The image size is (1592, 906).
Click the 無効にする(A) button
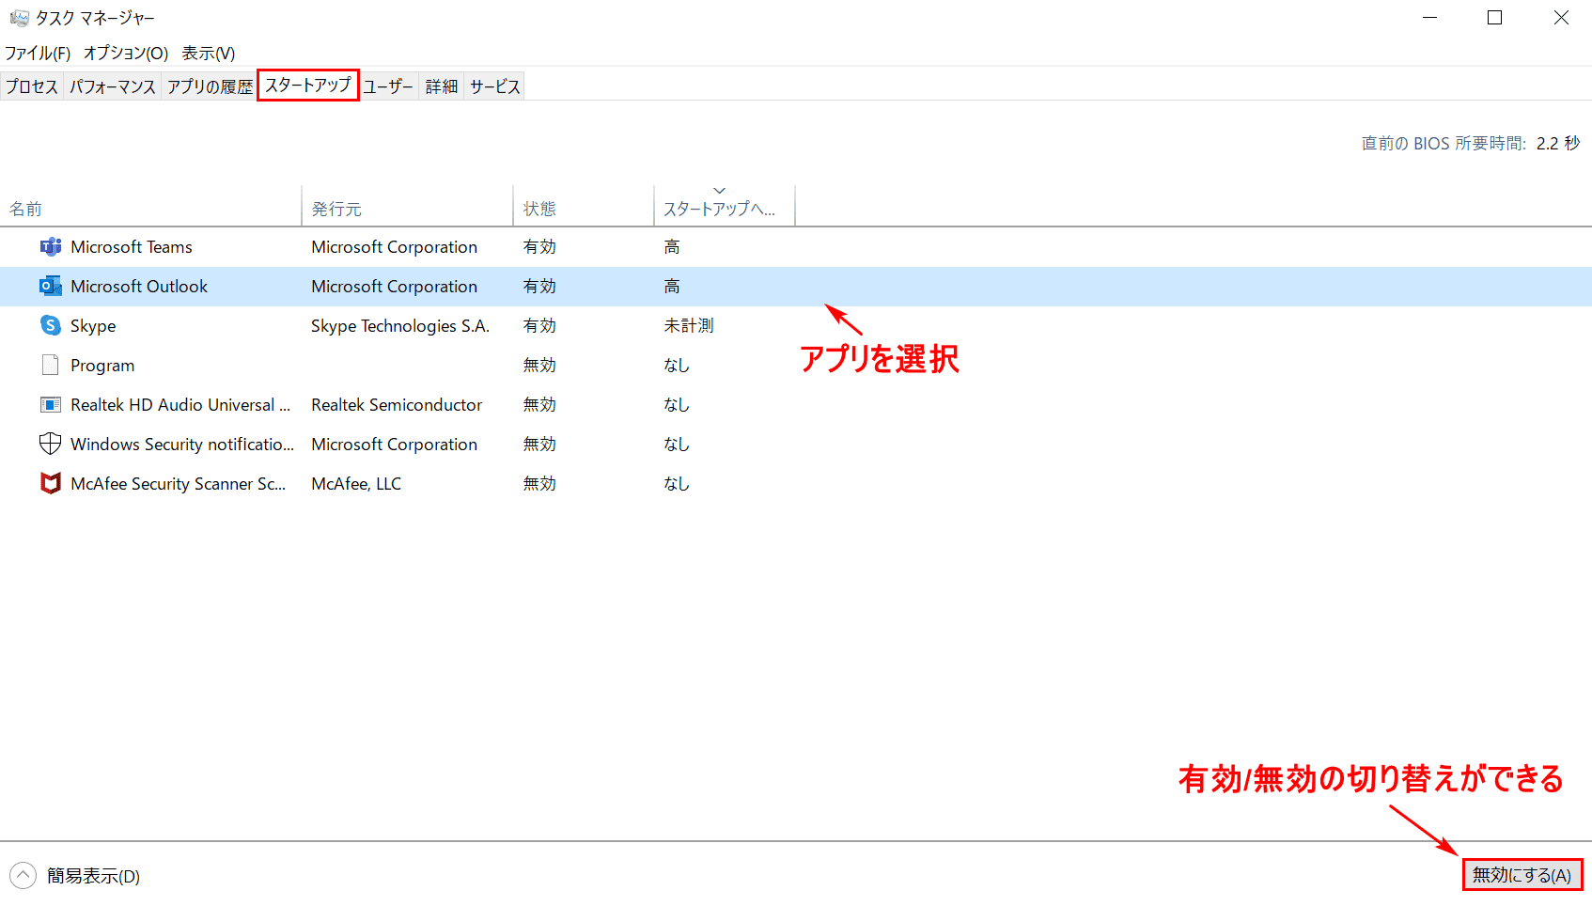coord(1522,875)
